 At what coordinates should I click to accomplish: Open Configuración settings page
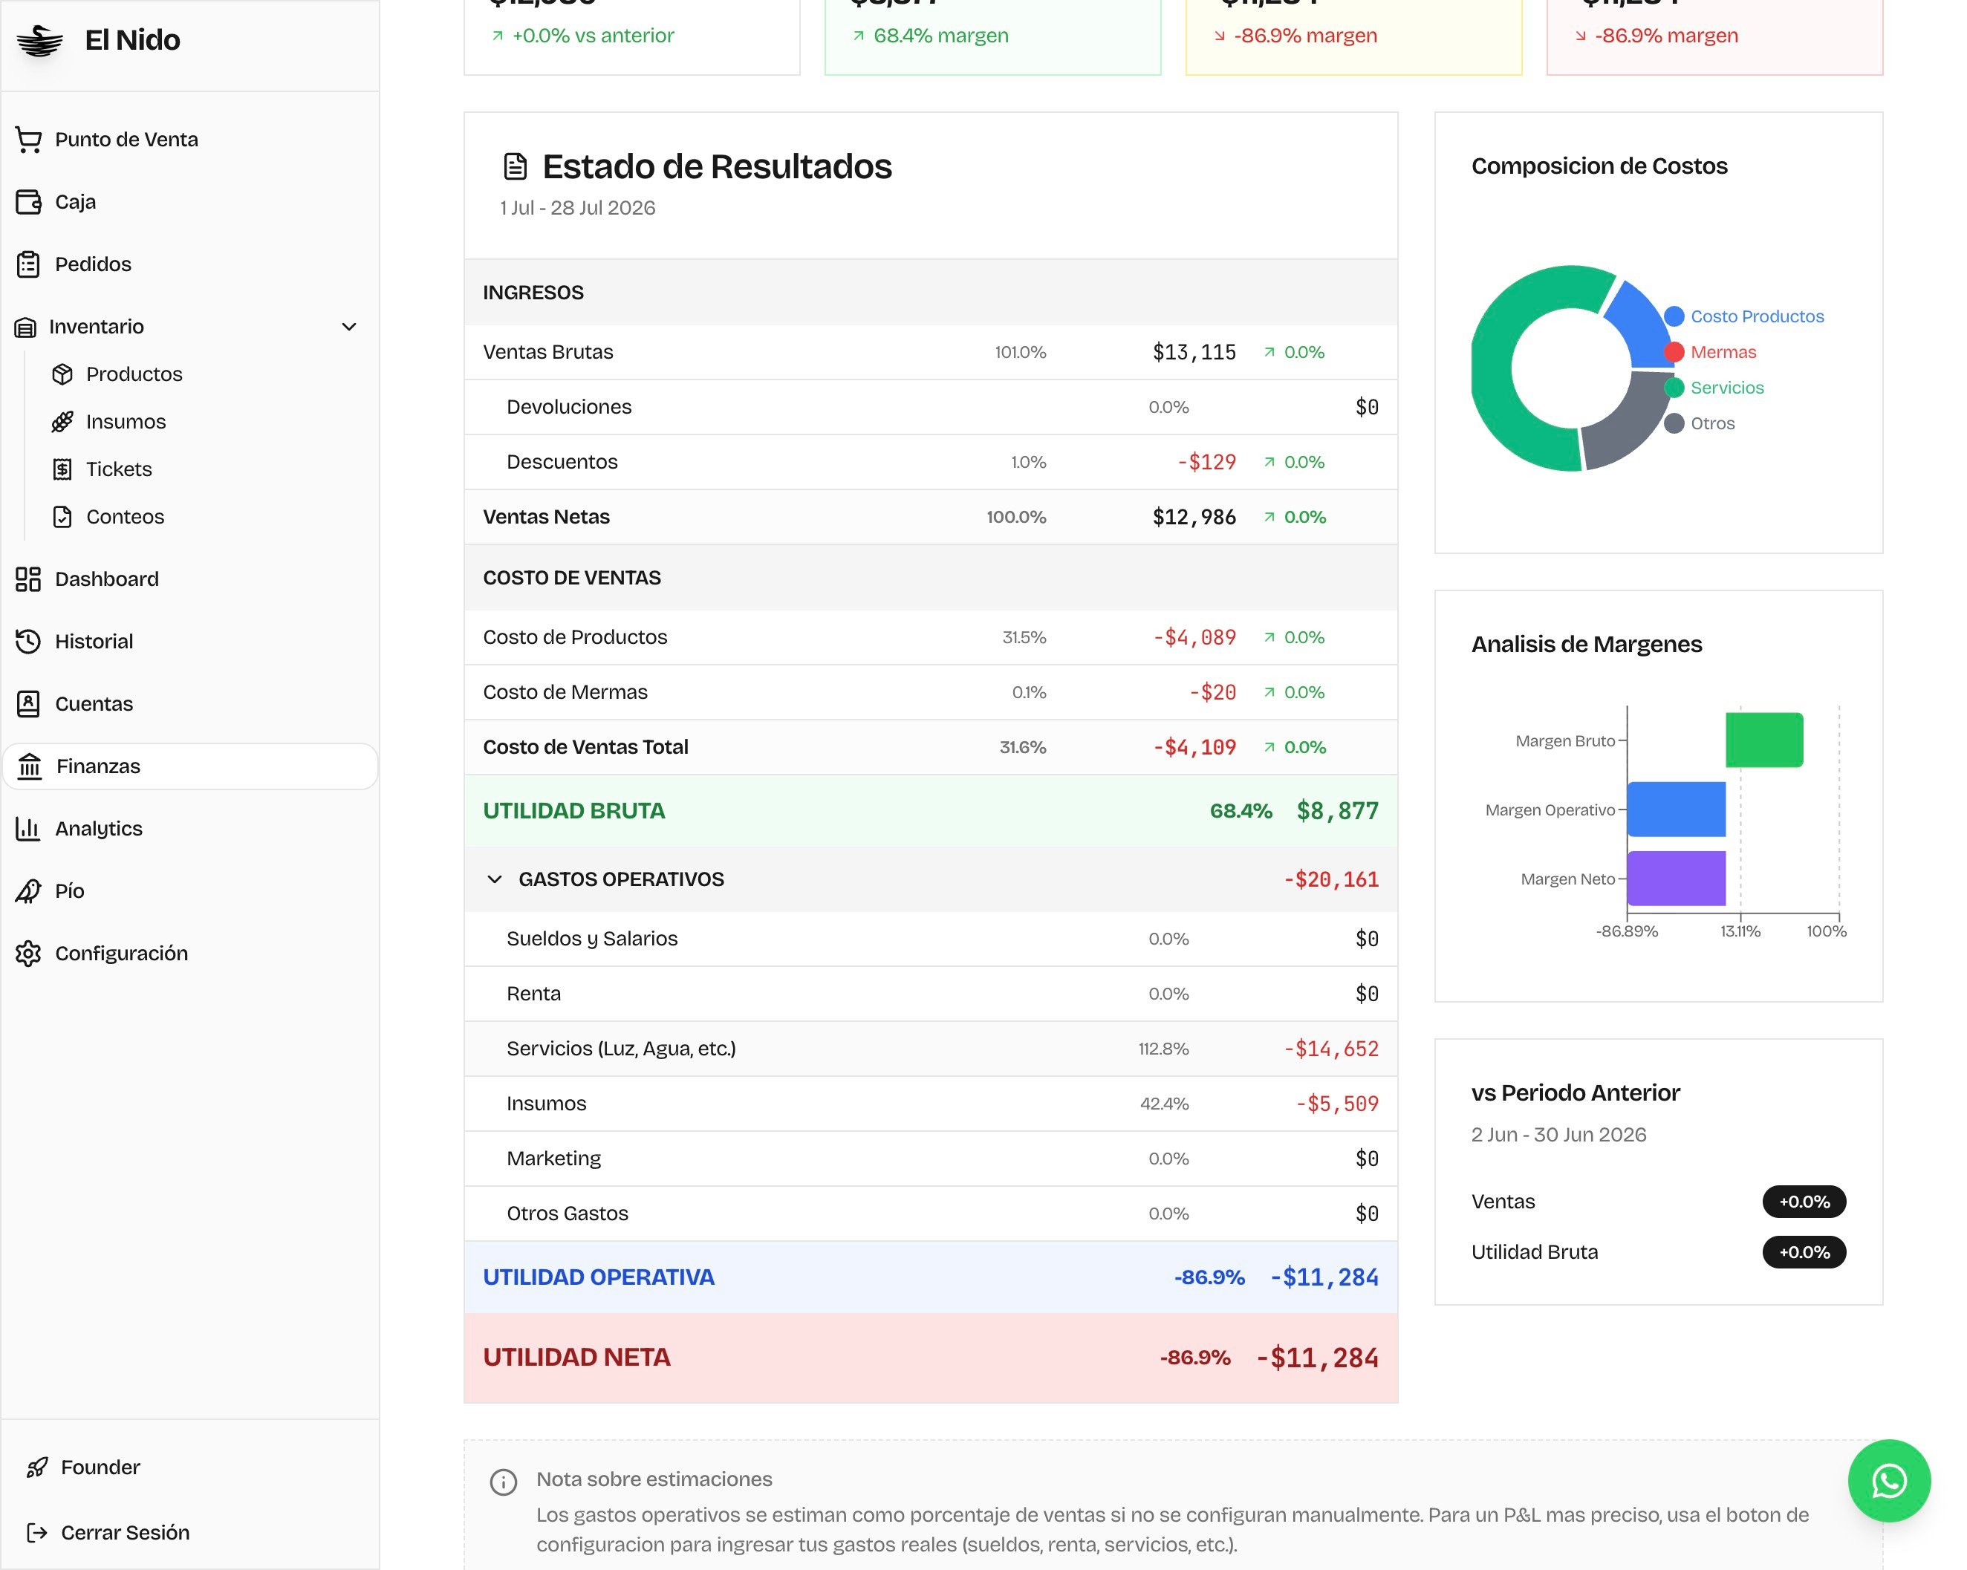pyautogui.click(x=189, y=954)
